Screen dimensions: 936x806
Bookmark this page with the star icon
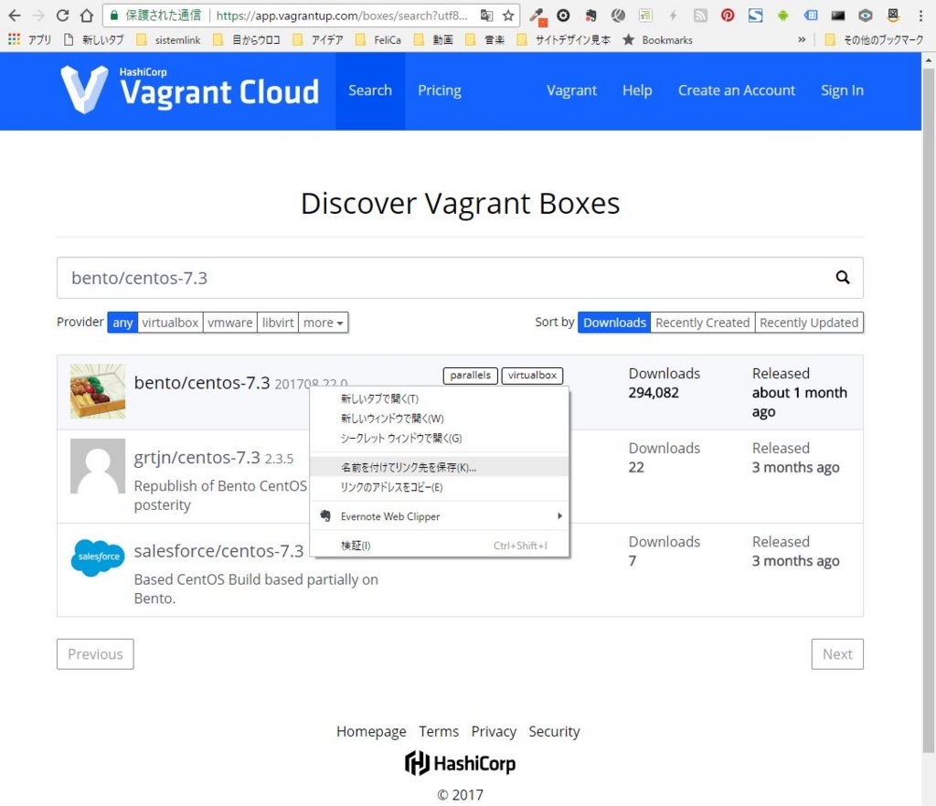pos(508,16)
